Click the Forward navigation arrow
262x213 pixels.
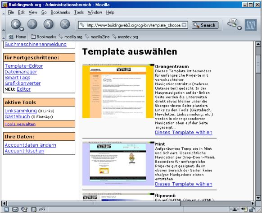tap(32, 24)
